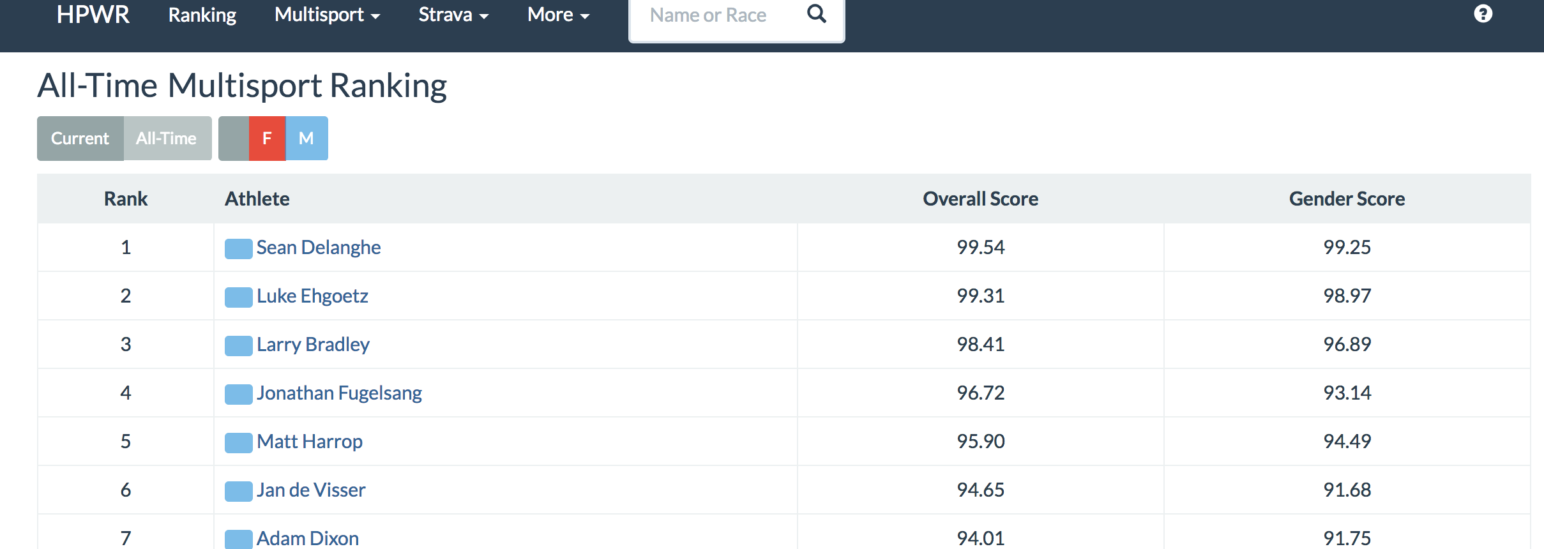Image resolution: width=1544 pixels, height=549 pixels.
Task: Click the flag icon beside Luke Ehgoetz
Action: pos(238,297)
